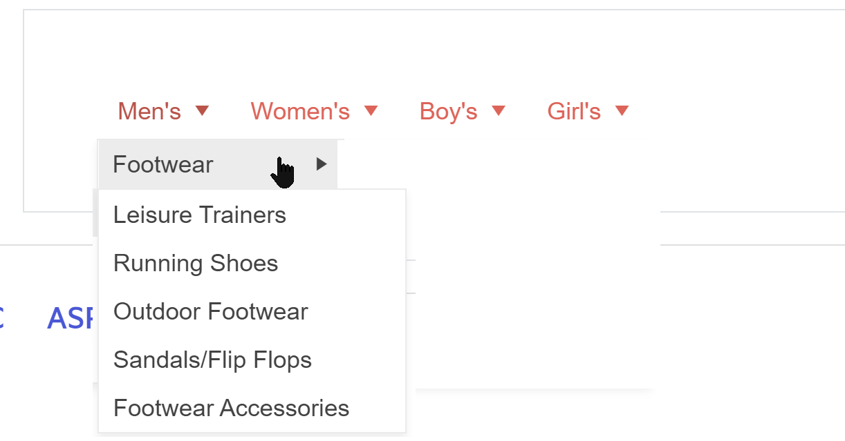Viewport: 845px width, 441px height.
Task: Show the Girl's category dropdown
Action: point(574,111)
